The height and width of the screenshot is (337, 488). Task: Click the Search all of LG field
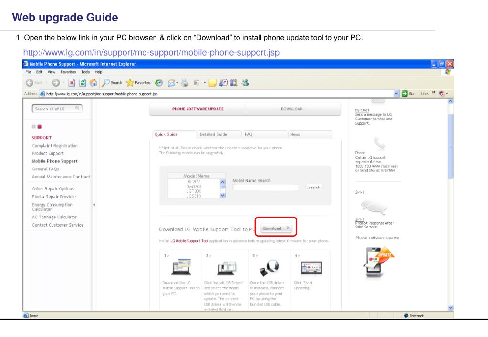(57, 109)
